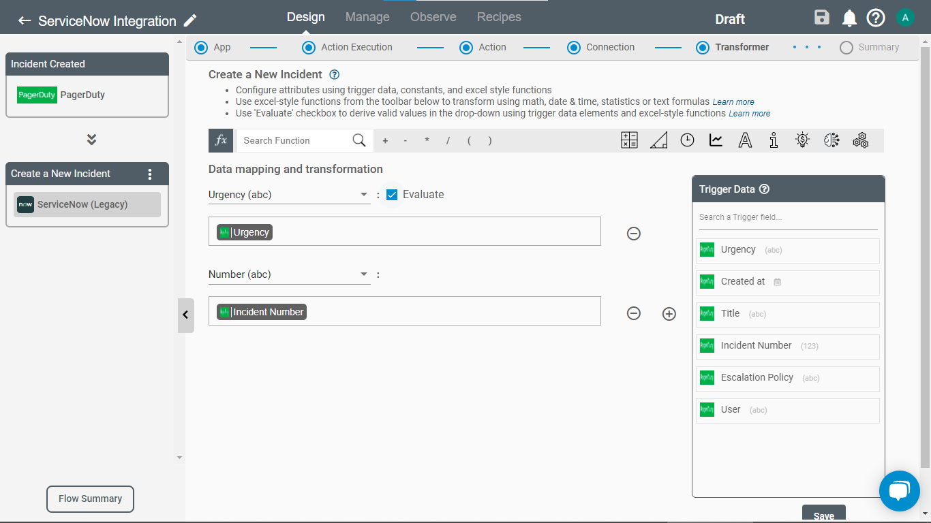The height and width of the screenshot is (523, 931).
Task: Open Trigger Data help icon
Action: pos(765,189)
